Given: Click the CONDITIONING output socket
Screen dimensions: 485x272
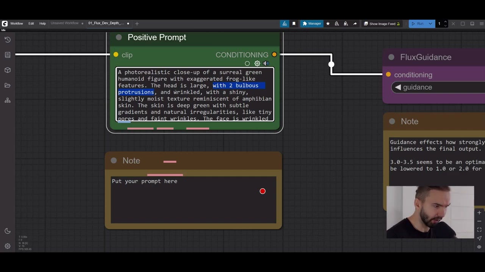Looking at the screenshot, I should point(274,55).
